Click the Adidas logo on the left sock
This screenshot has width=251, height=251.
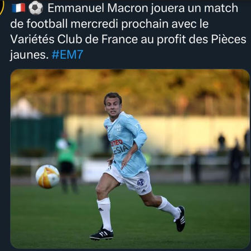click(x=101, y=209)
